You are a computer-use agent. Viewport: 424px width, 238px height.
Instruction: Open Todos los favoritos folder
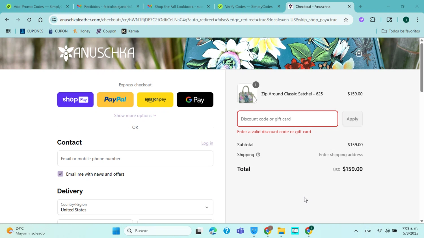pyautogui.click(x=401, y=31)
